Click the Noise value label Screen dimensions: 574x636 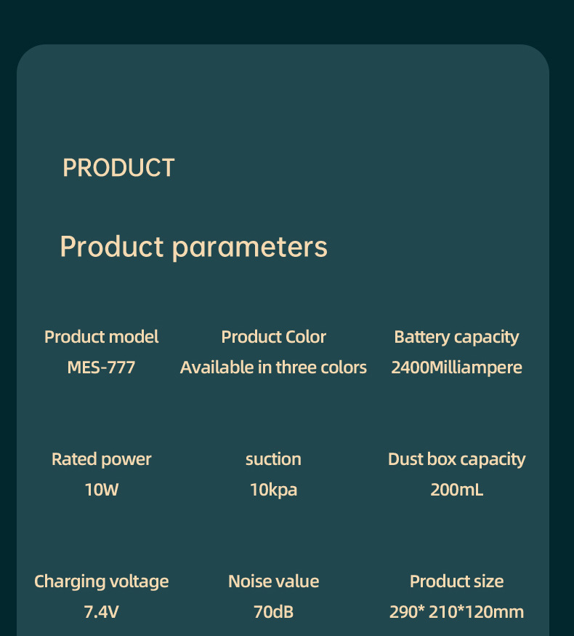pos(273,581)
